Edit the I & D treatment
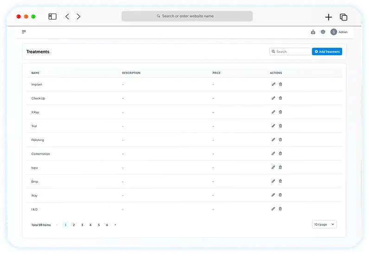Image resolution: width=369 pixels, height=254 pixels. tap(273, 209)
